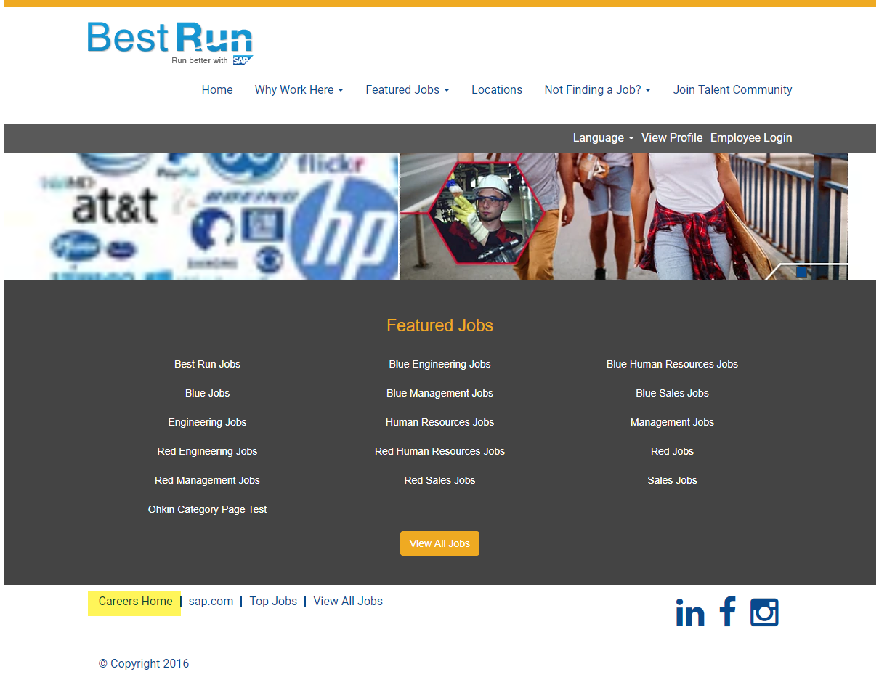Go to the Home nav item
Screen dimensions: 879x680
217,90
